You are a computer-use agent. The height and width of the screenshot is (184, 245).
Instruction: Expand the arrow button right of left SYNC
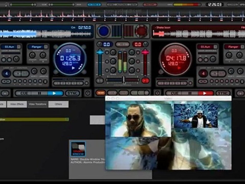coord(88,94)
